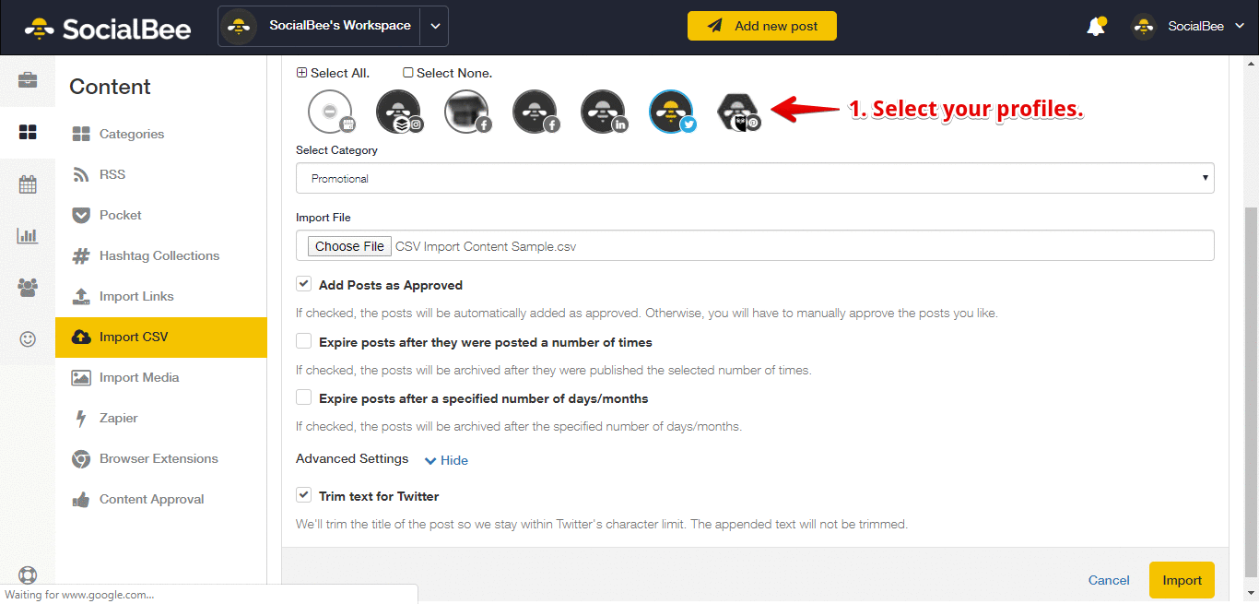Click the Chrome icon for Browser Extensions
The image size is (1259, 604).
81,458
